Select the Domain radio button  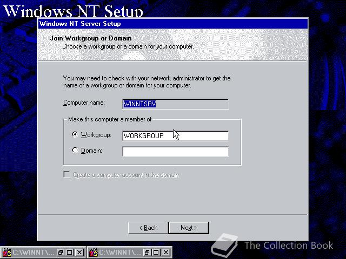coord(75,150)
